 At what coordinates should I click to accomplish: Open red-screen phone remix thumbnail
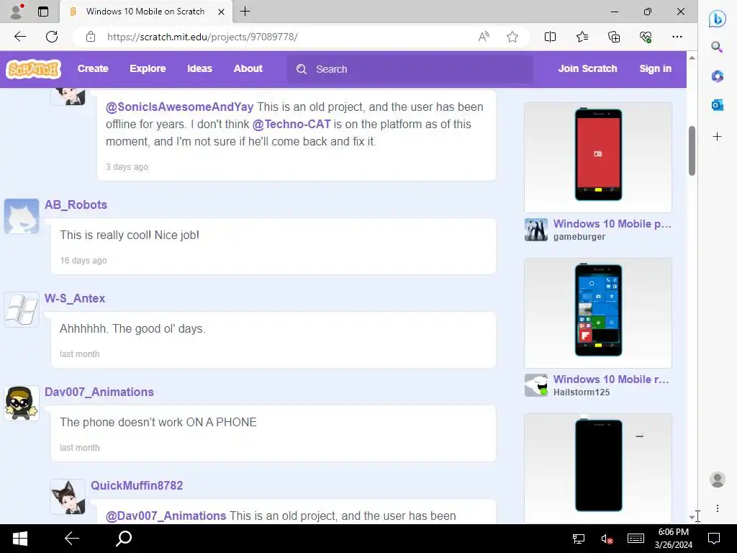598,157
